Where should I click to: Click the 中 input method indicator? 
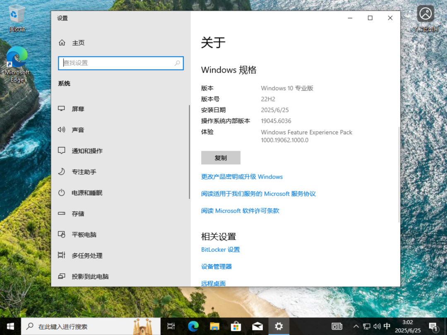point(387,326)
